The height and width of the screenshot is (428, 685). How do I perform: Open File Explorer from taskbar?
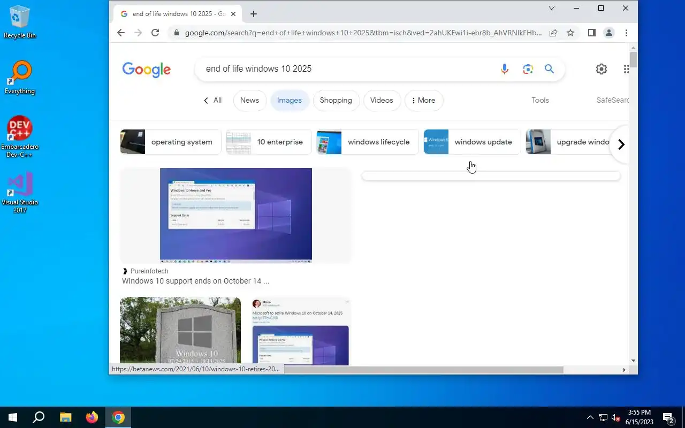pyautogui.click(x=65, y=417)
